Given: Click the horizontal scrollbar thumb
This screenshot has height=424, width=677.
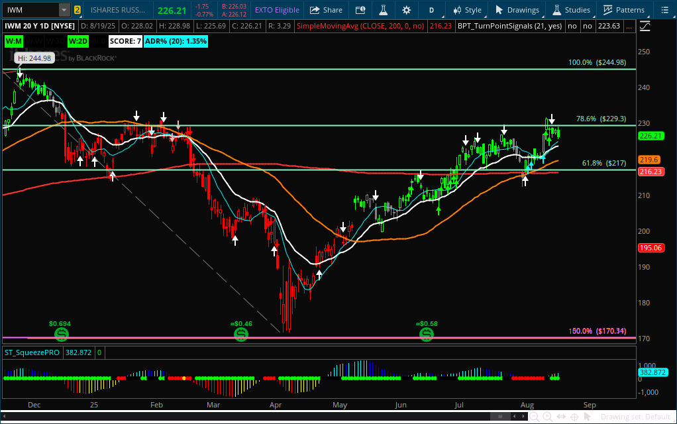Looking at the screenshot, I should [500, 416].
